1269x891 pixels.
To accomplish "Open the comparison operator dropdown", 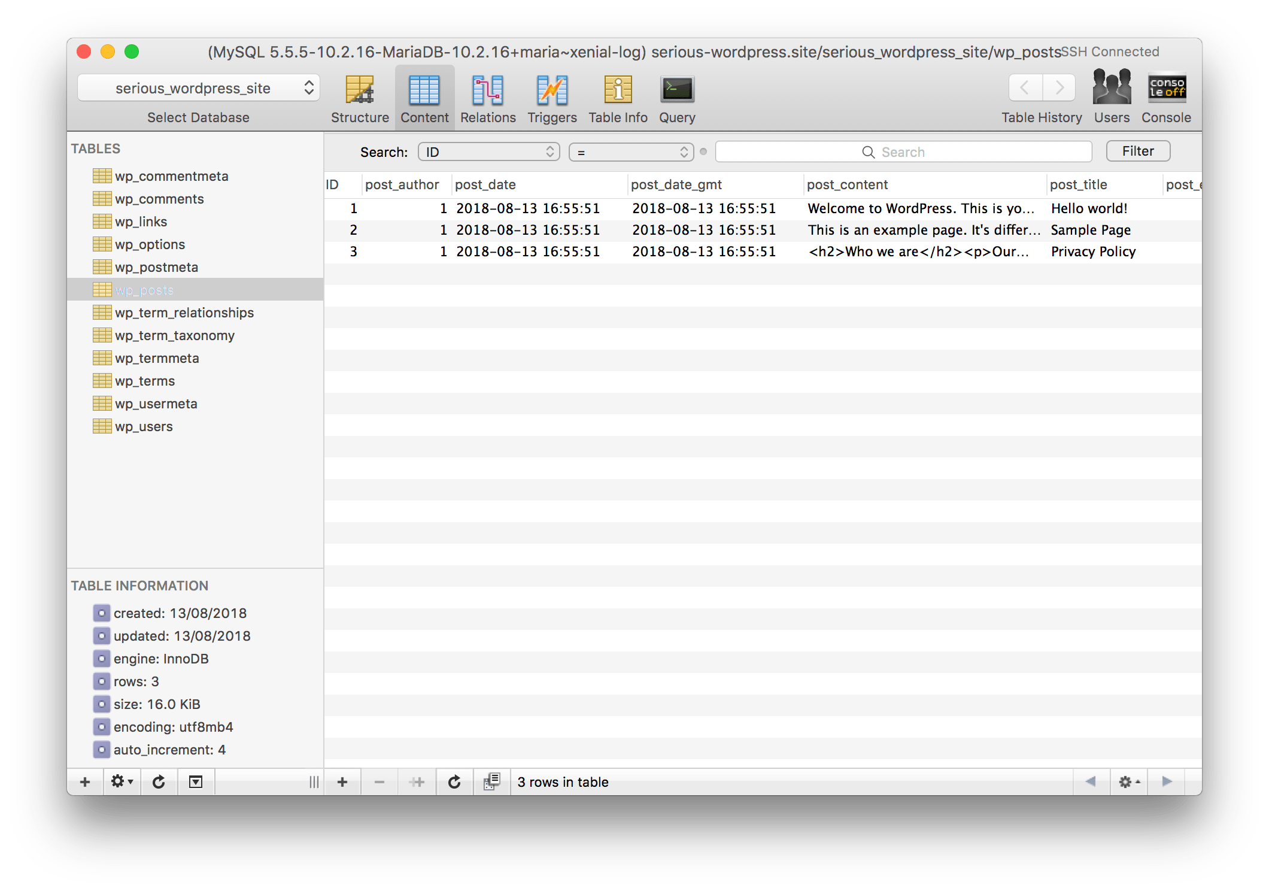I will (632, 152).
